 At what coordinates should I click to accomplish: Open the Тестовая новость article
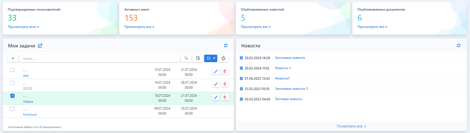pos(288,99)
